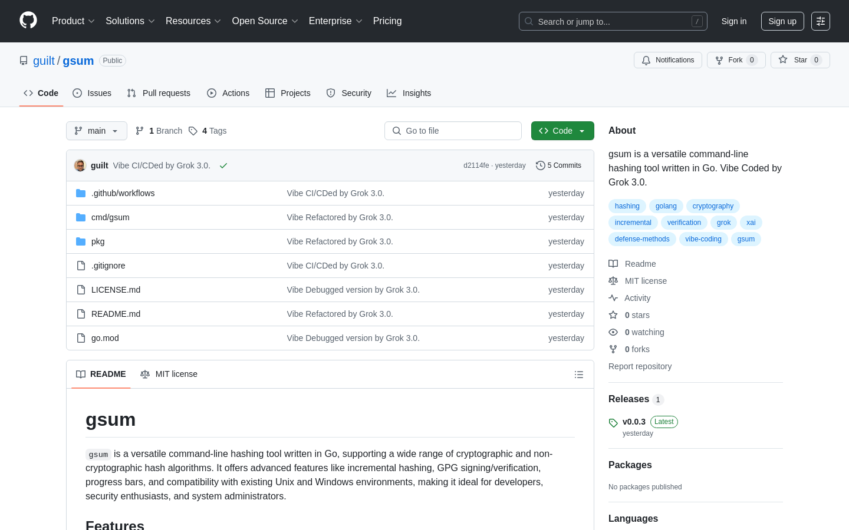Open the .github/workflows folder
This screenshot has height=530, width=849.
pyautogui.click(x=123, y=193)
